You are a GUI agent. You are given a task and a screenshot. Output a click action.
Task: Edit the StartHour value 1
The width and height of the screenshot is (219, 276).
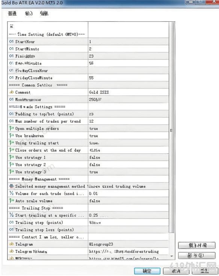(x=128, y=42)
